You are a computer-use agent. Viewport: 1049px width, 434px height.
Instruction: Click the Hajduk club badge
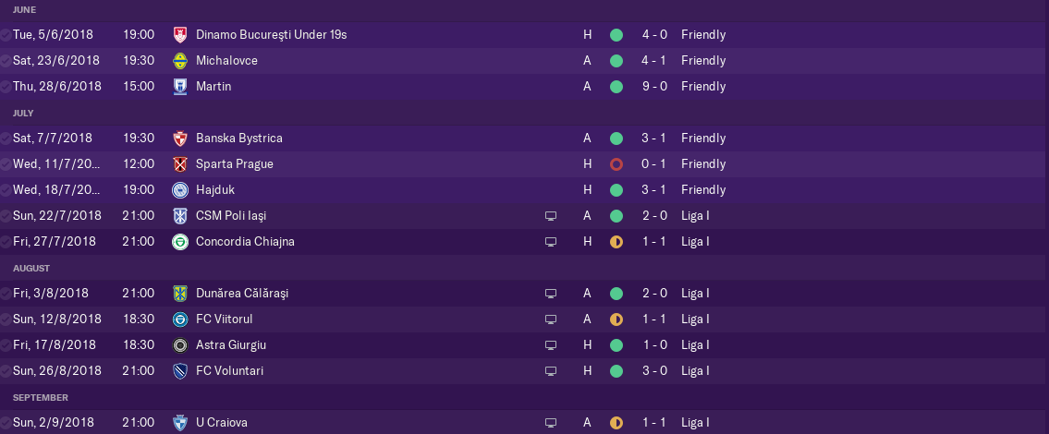click(x=180, y=190)
